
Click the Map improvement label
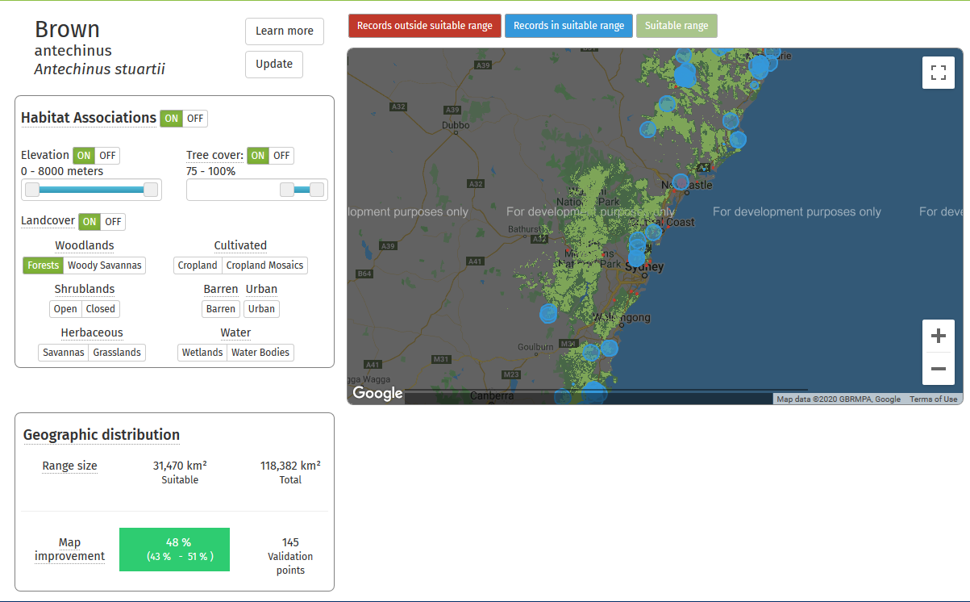69,550
